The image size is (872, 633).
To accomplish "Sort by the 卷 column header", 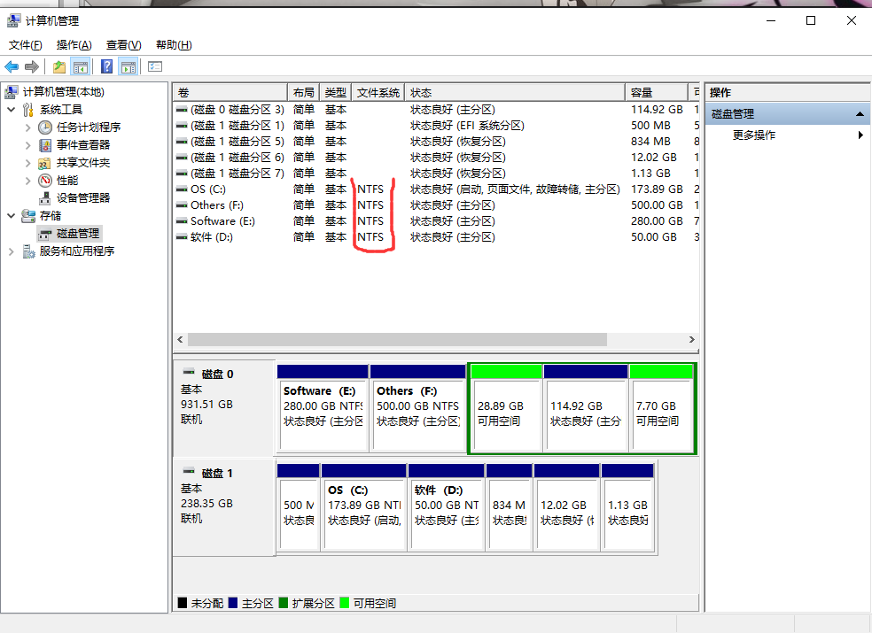I will click(230, 92).
